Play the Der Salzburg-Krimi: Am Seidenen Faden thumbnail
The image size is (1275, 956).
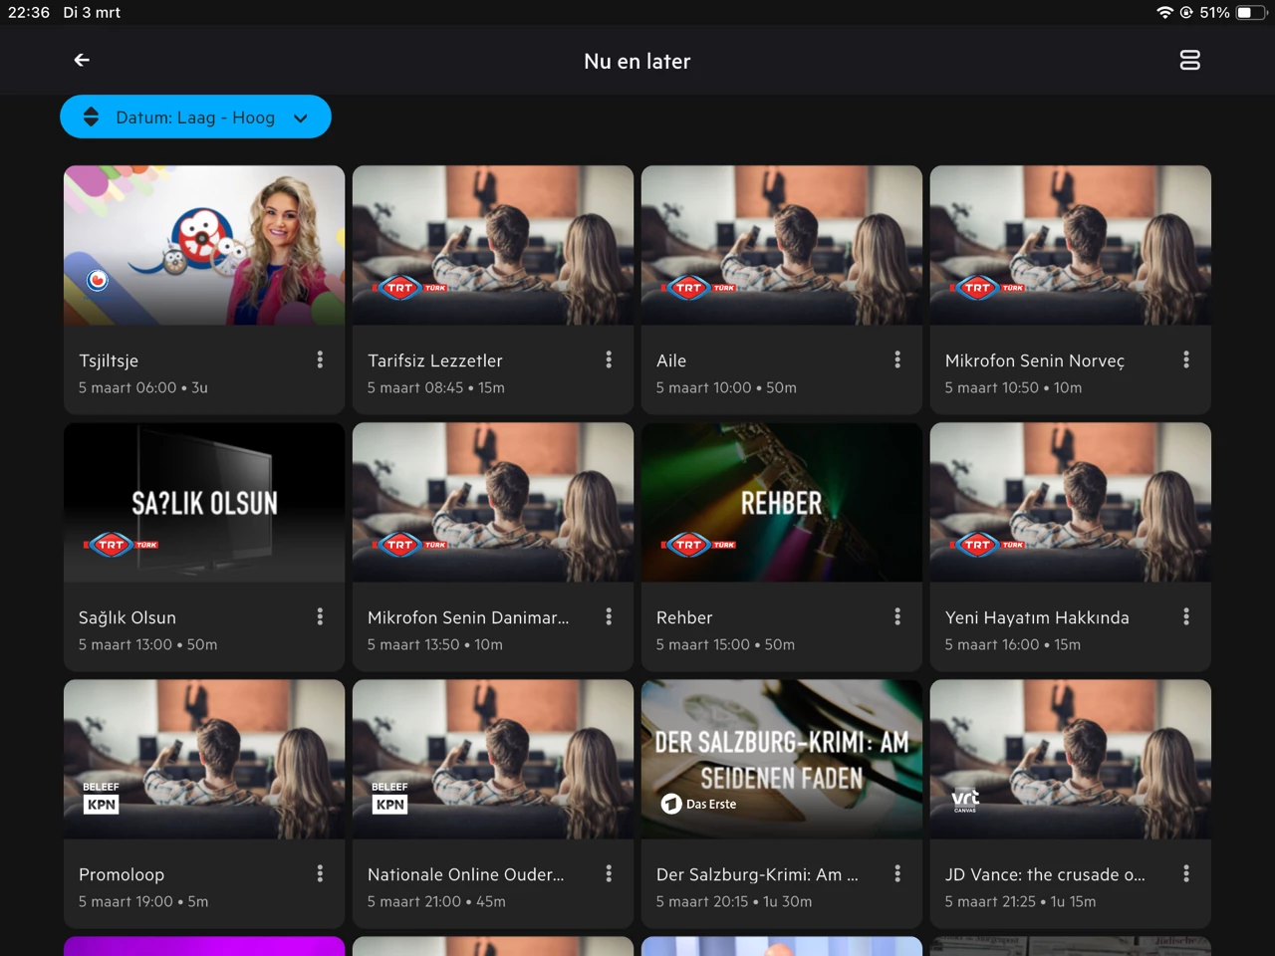(x=782, y=759)
